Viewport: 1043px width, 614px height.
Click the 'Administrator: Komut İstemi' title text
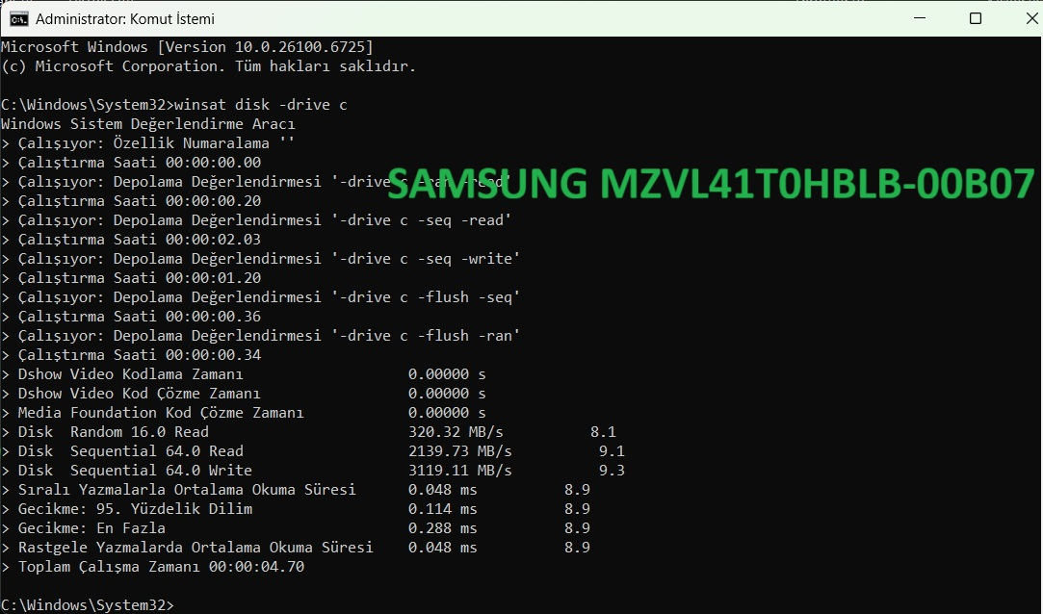tap(125, 19)
